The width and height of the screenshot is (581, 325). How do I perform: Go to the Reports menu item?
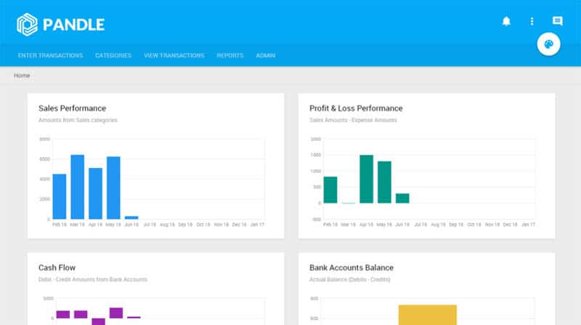tap(229, 55)
